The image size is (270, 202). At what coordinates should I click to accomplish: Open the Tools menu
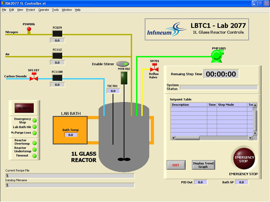click(x=55, y=10)
